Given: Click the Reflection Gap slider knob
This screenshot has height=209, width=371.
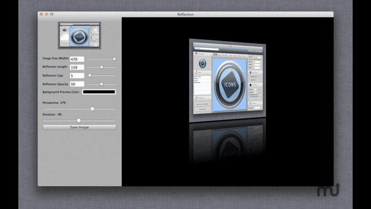Looking at the screenshot, I should pyautogui.click(x=90, y=75).
